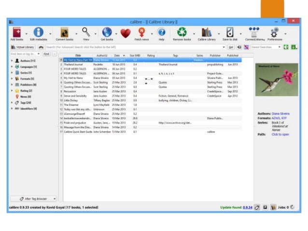Click the green save search plus icon
Screen dimensions: 308x231
294,47
